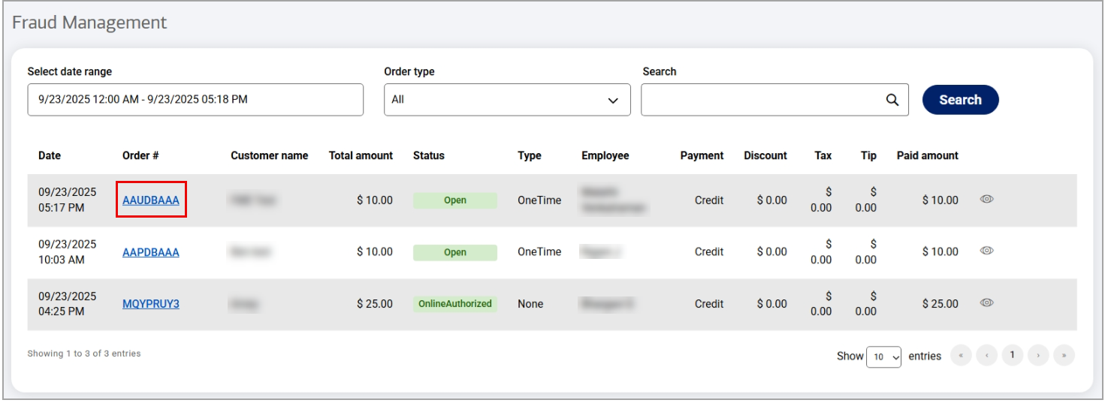Click the None type cell for MQYPRUY3

click(x=530, y=304)
